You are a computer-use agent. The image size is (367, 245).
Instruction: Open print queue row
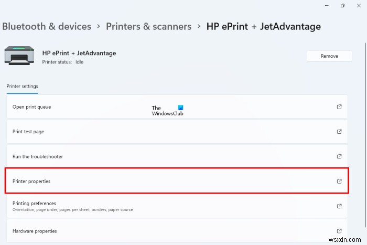[x=177, y=107]
